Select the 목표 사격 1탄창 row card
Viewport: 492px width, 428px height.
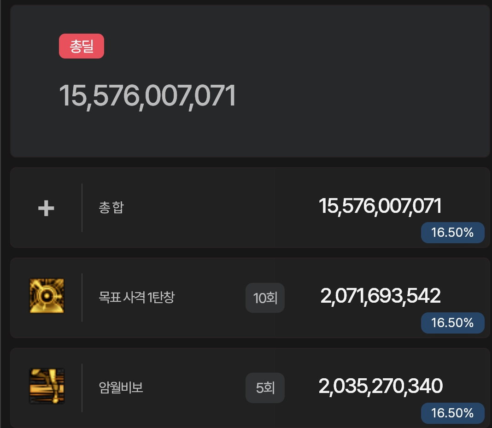(250, 298)
